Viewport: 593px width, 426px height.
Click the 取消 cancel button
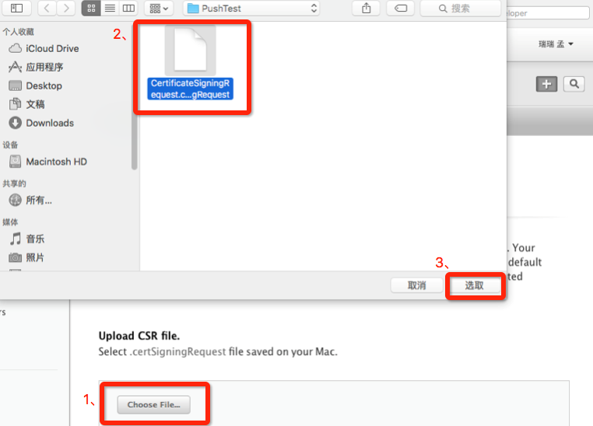(x=417, y=285)
